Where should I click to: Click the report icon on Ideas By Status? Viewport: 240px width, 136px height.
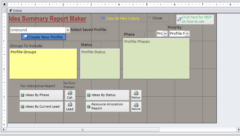click(89, 95)
